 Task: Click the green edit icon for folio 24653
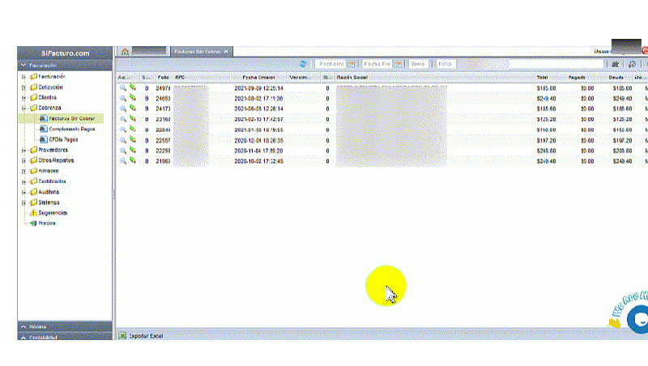coord(132,98)
